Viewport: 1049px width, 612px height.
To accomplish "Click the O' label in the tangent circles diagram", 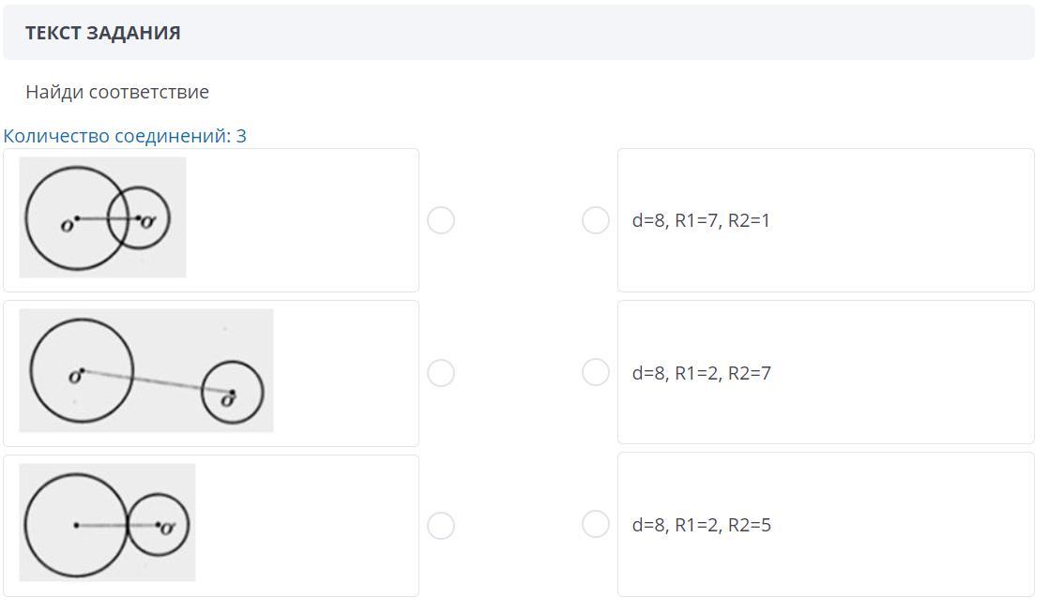I will [169, 529].
